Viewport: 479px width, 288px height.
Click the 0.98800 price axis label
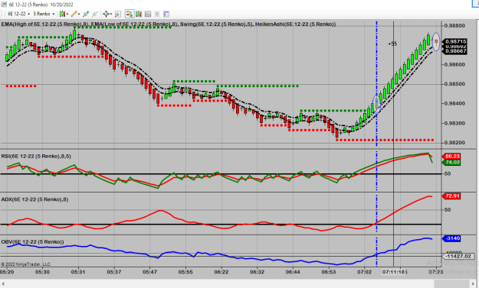coord(454,26)
